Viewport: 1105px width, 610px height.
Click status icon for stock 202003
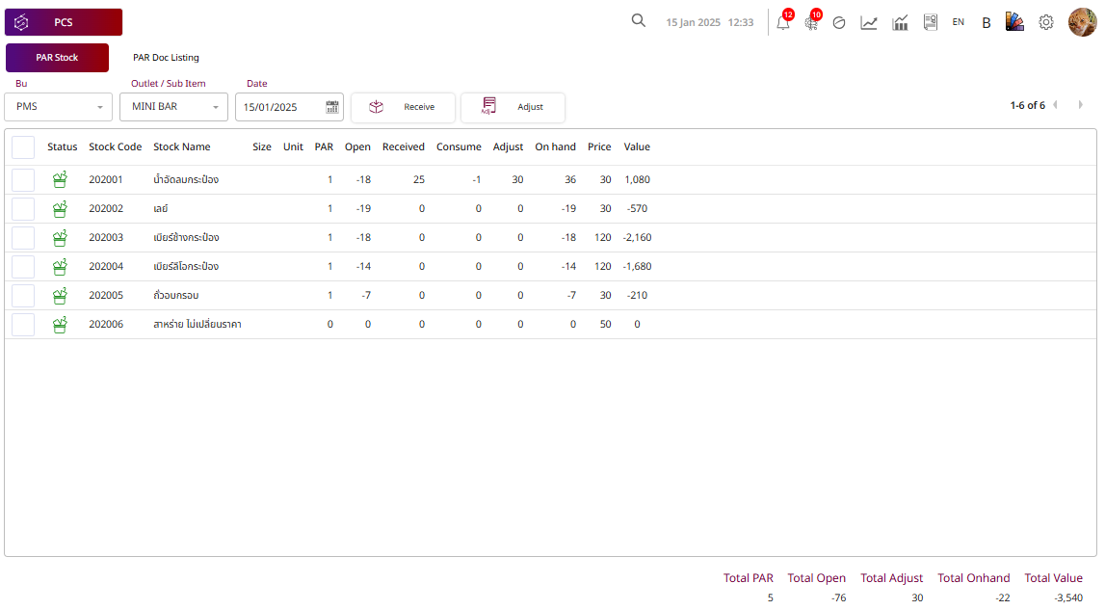(60, 238)
